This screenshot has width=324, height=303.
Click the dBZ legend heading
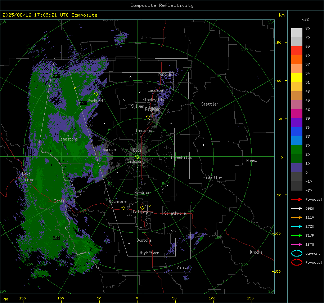[305, 19]
